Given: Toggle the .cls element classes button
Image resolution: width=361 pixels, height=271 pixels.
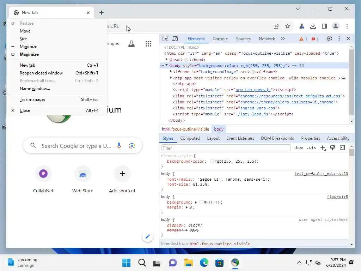Looking at the screenshot, I should click(x=311, y=148).
